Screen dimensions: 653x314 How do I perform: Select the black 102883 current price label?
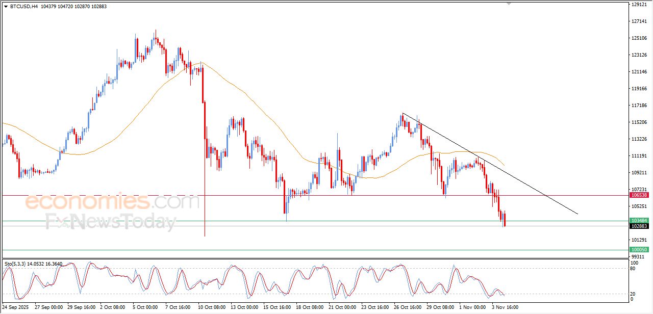[639, 226]
